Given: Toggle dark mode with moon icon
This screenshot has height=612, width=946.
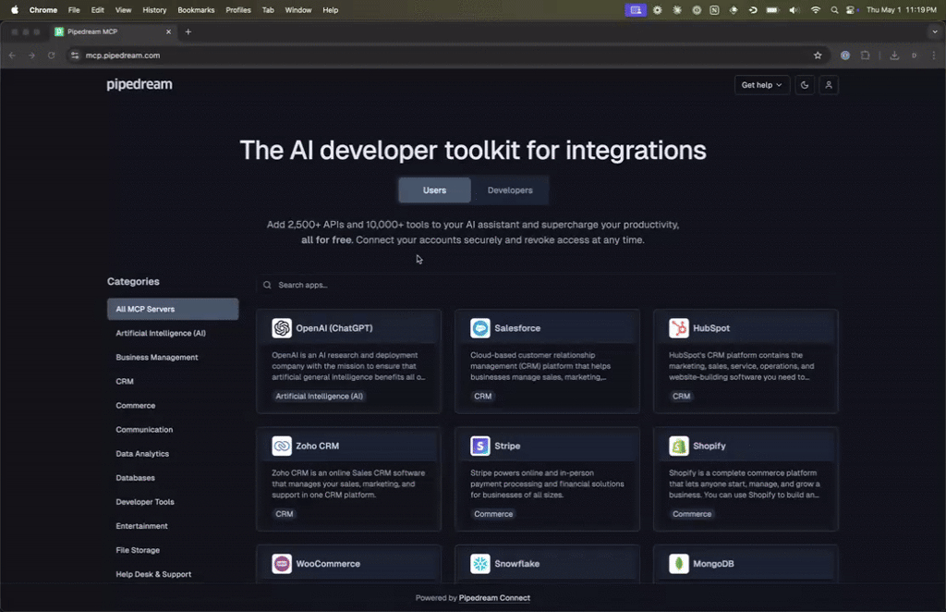Looking at the screenshot, I should [805, 85].
